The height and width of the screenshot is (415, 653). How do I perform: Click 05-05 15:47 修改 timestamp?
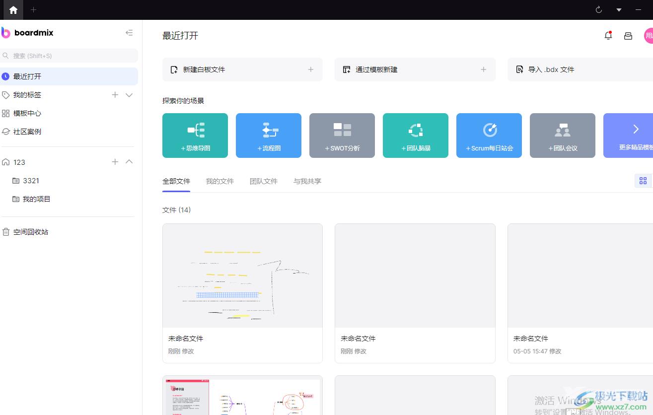pyautogui.click(x=537, y=351)
